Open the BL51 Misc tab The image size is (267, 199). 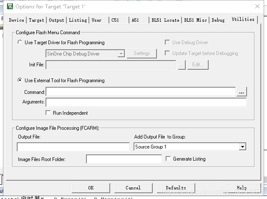196,20
